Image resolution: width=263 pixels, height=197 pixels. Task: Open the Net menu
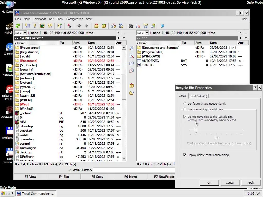click(51, 19)
